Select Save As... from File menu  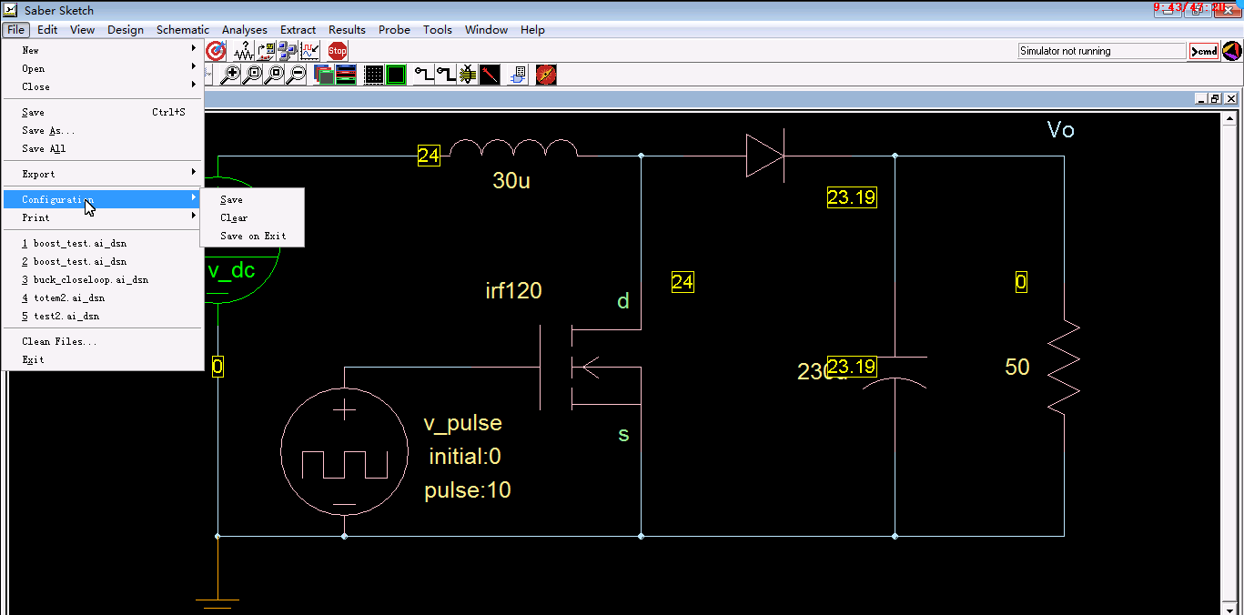pos(48,130)
